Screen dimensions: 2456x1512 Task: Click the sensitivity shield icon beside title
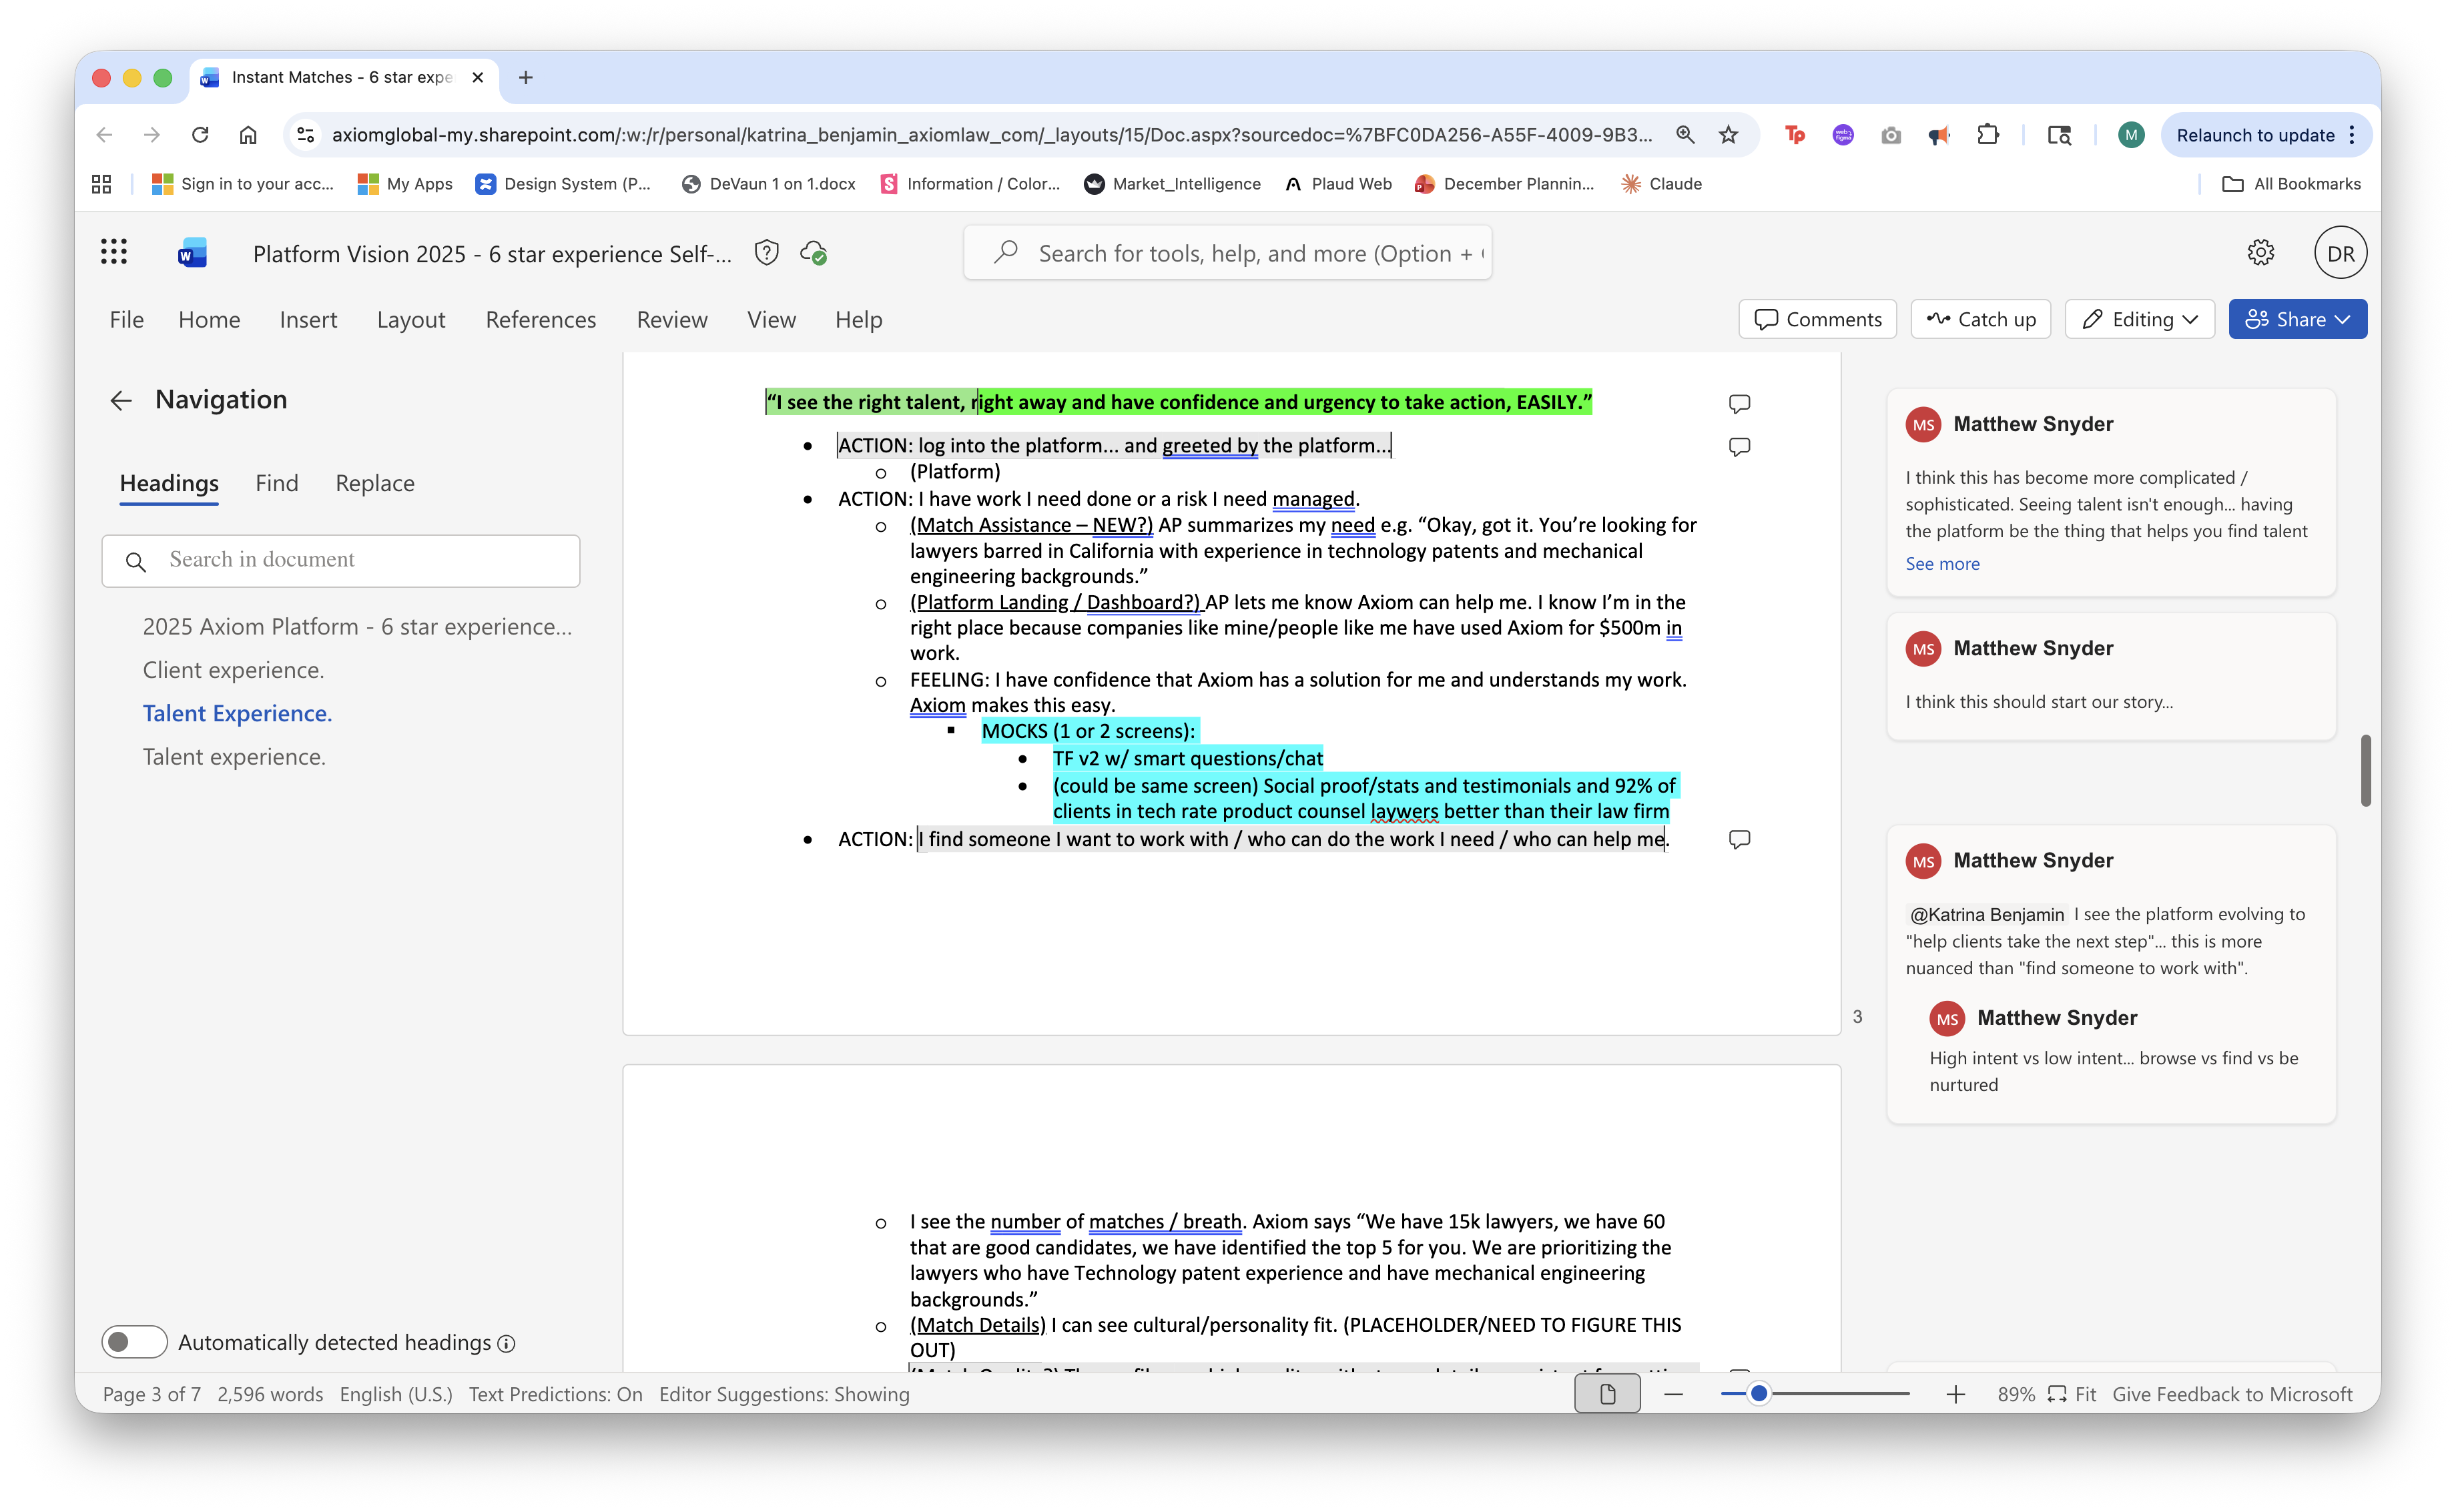(x=766, y=253)
